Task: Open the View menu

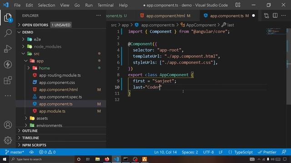Action: pyautogui.click(x=65, y=5)
